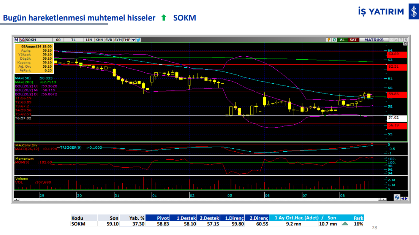Viewport: 419px width, 235px height.
Task: Toggle LIN linear scale mode
Action: 89,40
